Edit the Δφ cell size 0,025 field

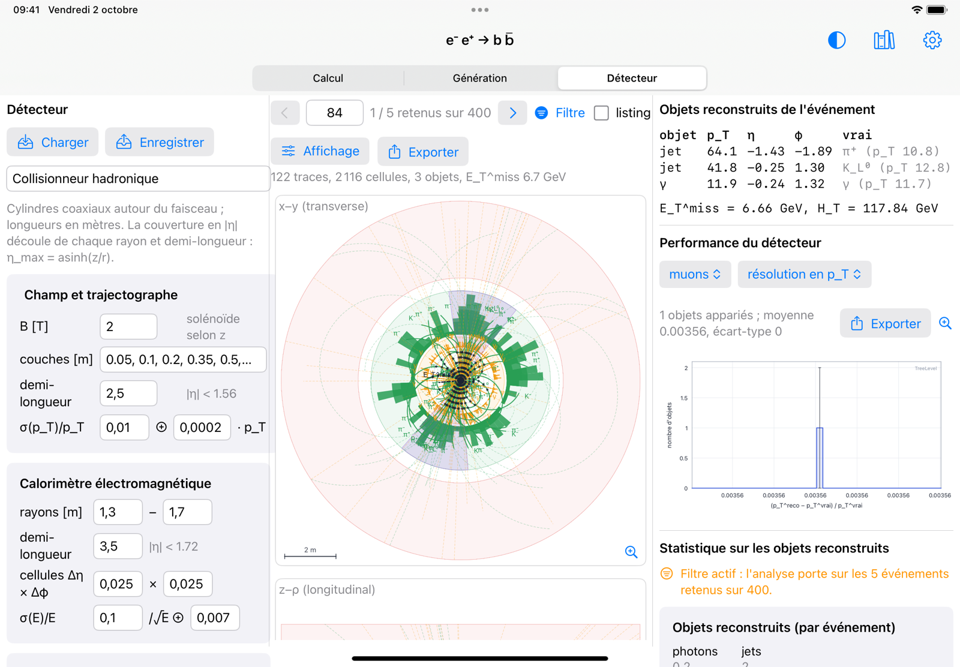[188, 584]
